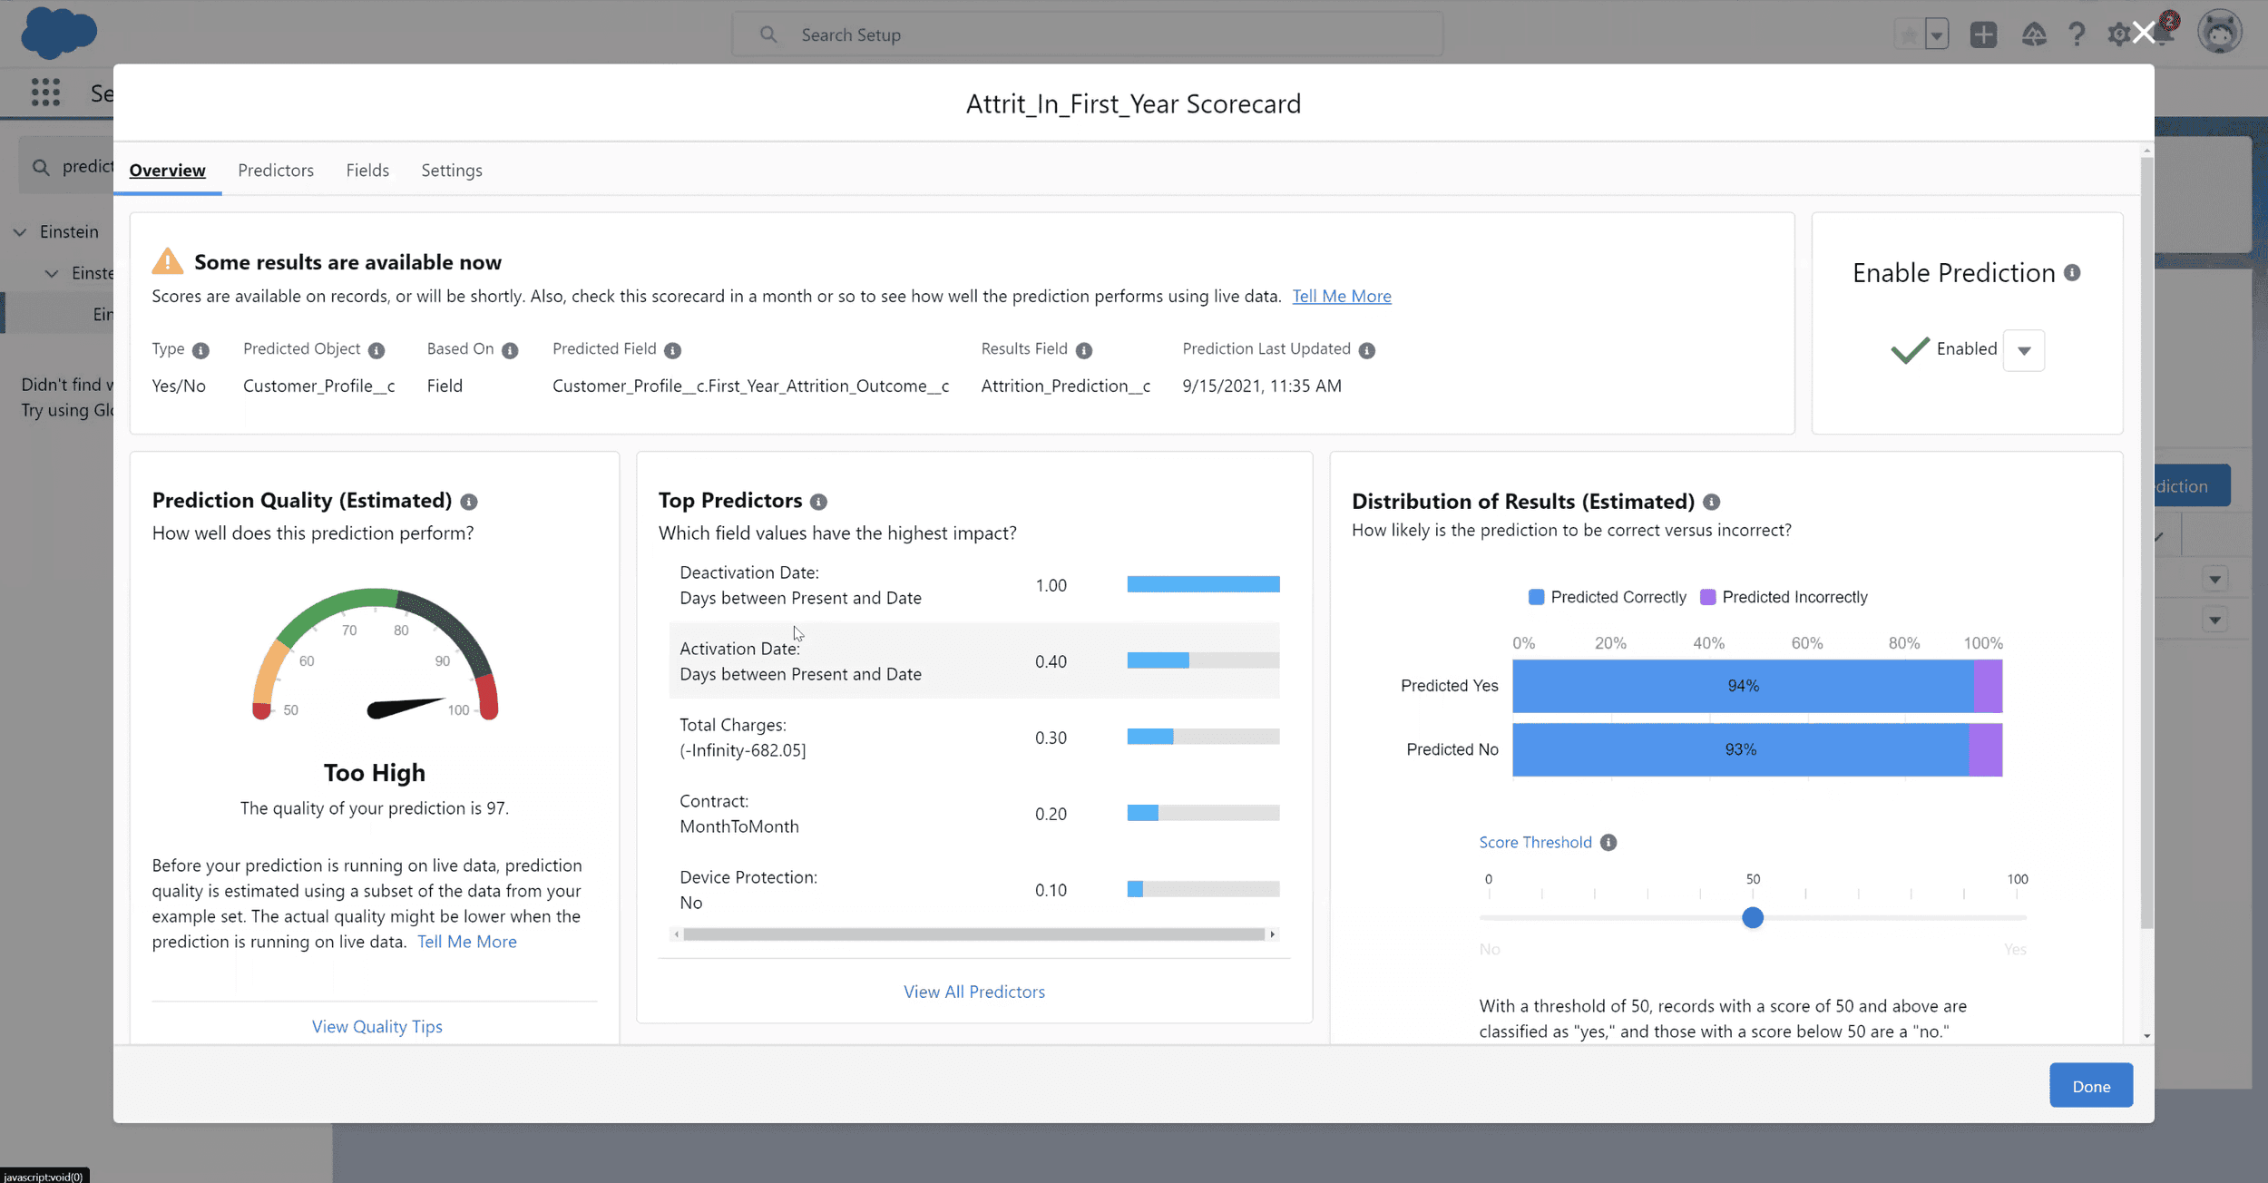Click info icon beside Prediction Last Updated
The height and width of the screenshot is (1183, 2268).
tap(1367, 350)
